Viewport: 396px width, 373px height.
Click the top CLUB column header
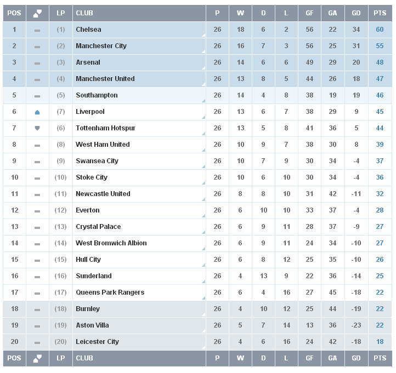139,13
